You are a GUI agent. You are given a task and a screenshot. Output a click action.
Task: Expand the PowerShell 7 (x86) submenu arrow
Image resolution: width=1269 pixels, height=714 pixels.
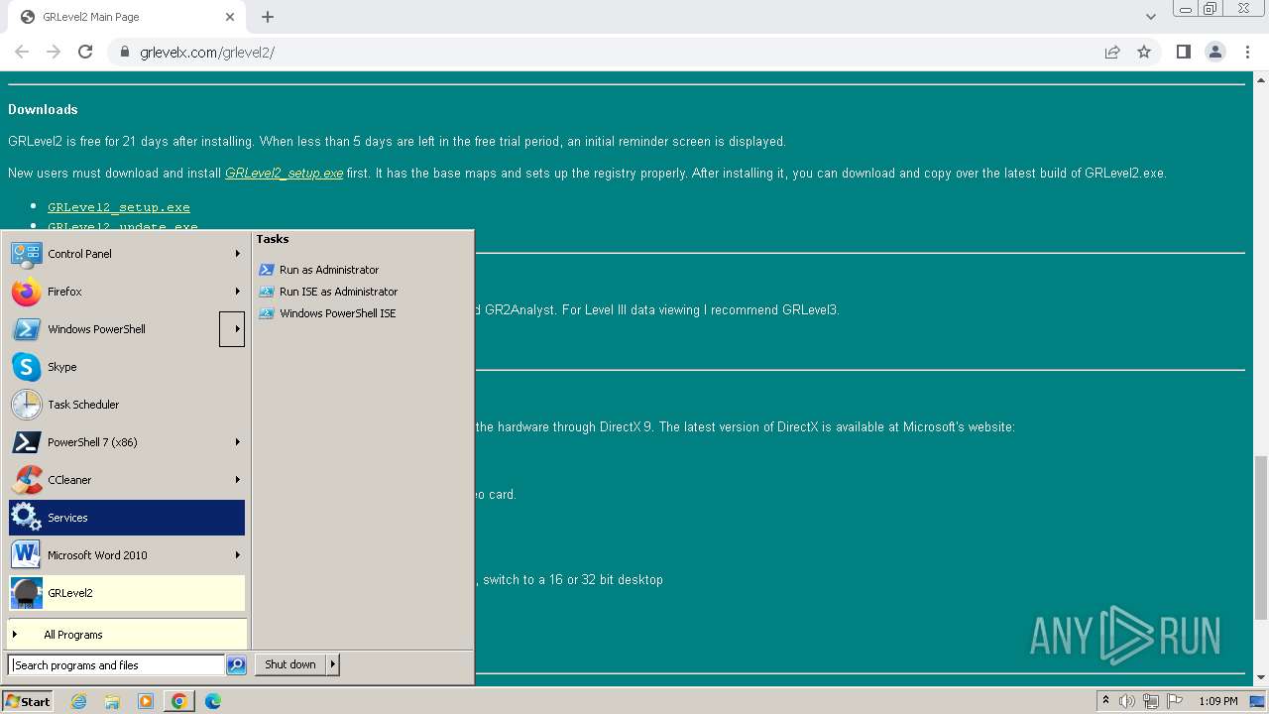(x=237, y=442)
